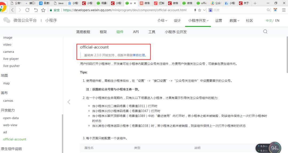Collapse sidebar with the left chevron arrow

[x=69, y=102]
